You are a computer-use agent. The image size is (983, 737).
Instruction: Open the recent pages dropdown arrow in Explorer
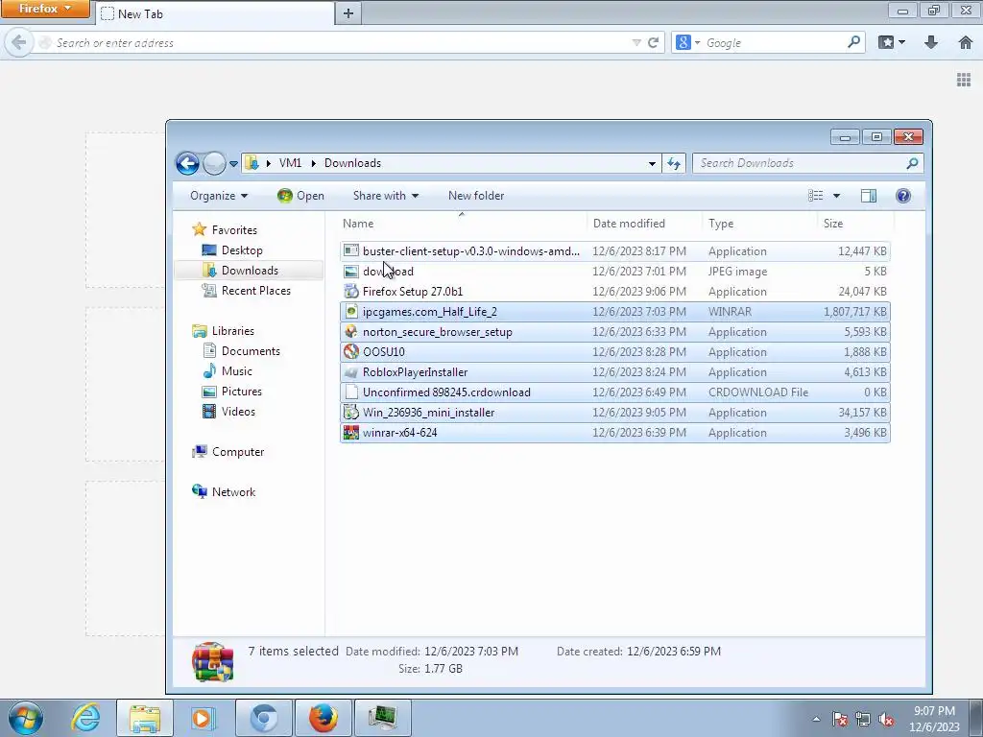coord(233,163)
